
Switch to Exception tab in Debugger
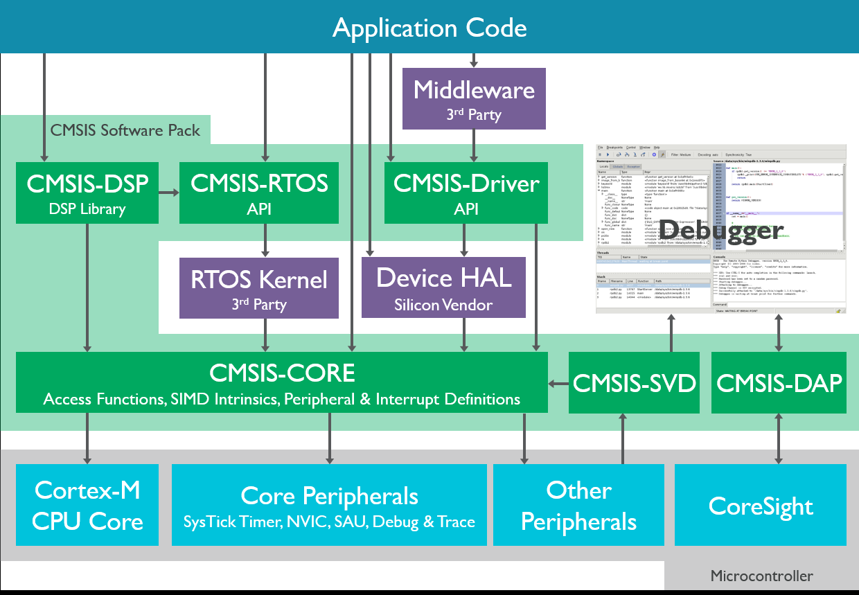633,167
